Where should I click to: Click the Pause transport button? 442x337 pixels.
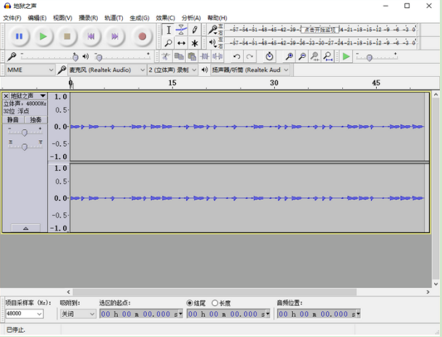pos(19,36)
